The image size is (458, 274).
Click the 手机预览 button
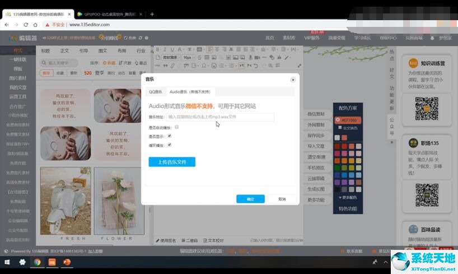316,168
